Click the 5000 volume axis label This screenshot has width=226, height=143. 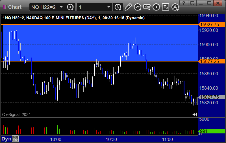204,119
